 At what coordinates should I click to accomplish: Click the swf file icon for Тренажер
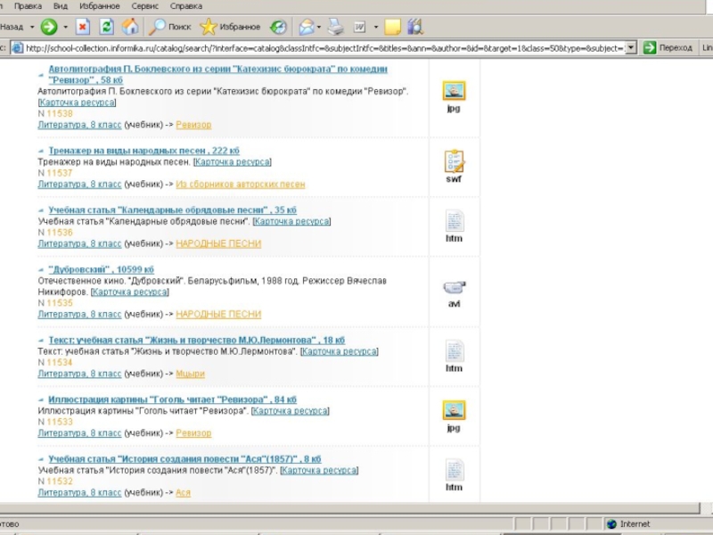coord(455,161)
